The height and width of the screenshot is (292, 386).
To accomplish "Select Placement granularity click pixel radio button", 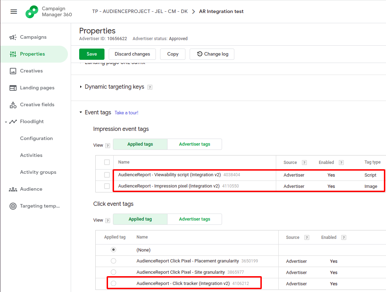I will click(x=114, y=261).
